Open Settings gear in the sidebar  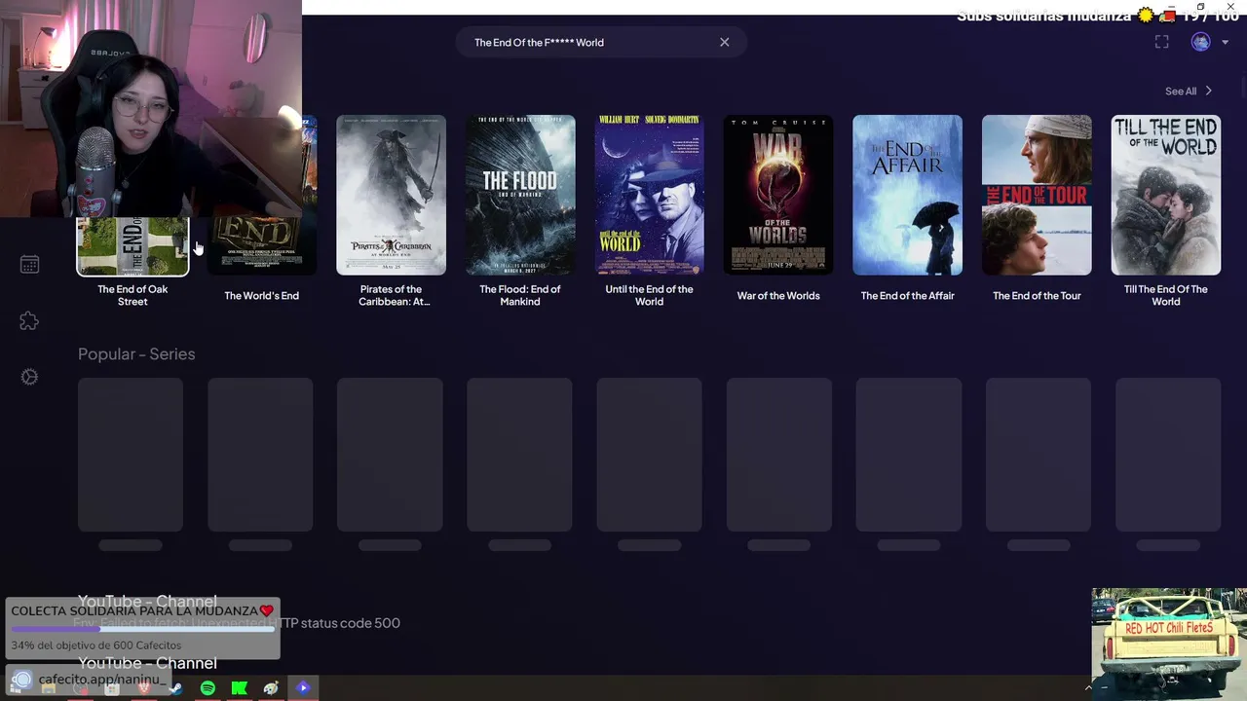29,377
